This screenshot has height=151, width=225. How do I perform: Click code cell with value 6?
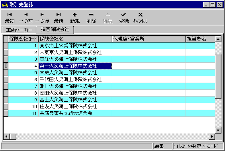(23, 79)
